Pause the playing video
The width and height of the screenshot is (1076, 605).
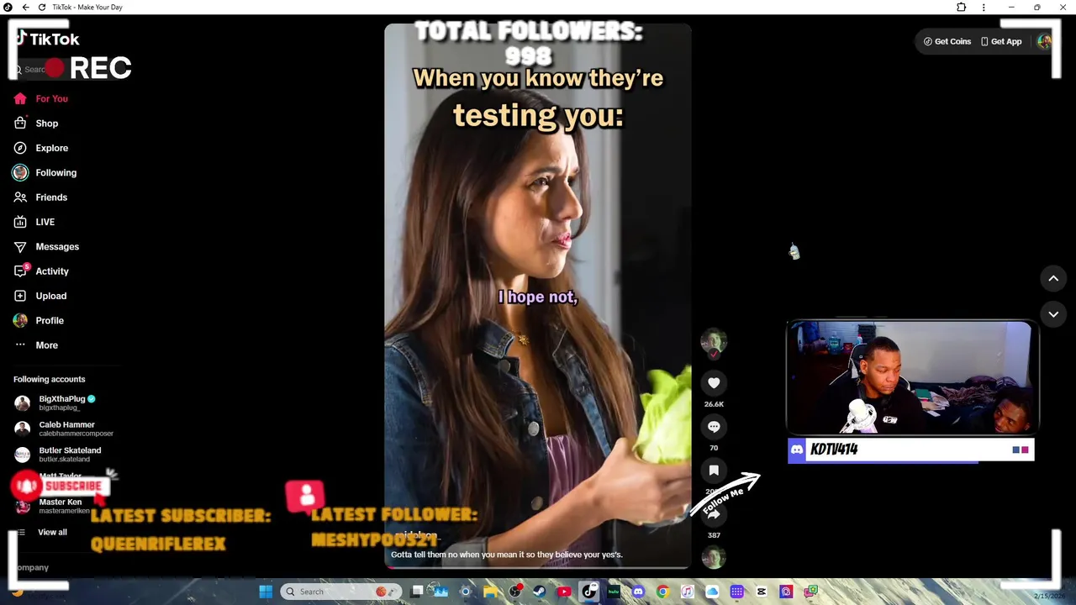click(x=538, y=296)
